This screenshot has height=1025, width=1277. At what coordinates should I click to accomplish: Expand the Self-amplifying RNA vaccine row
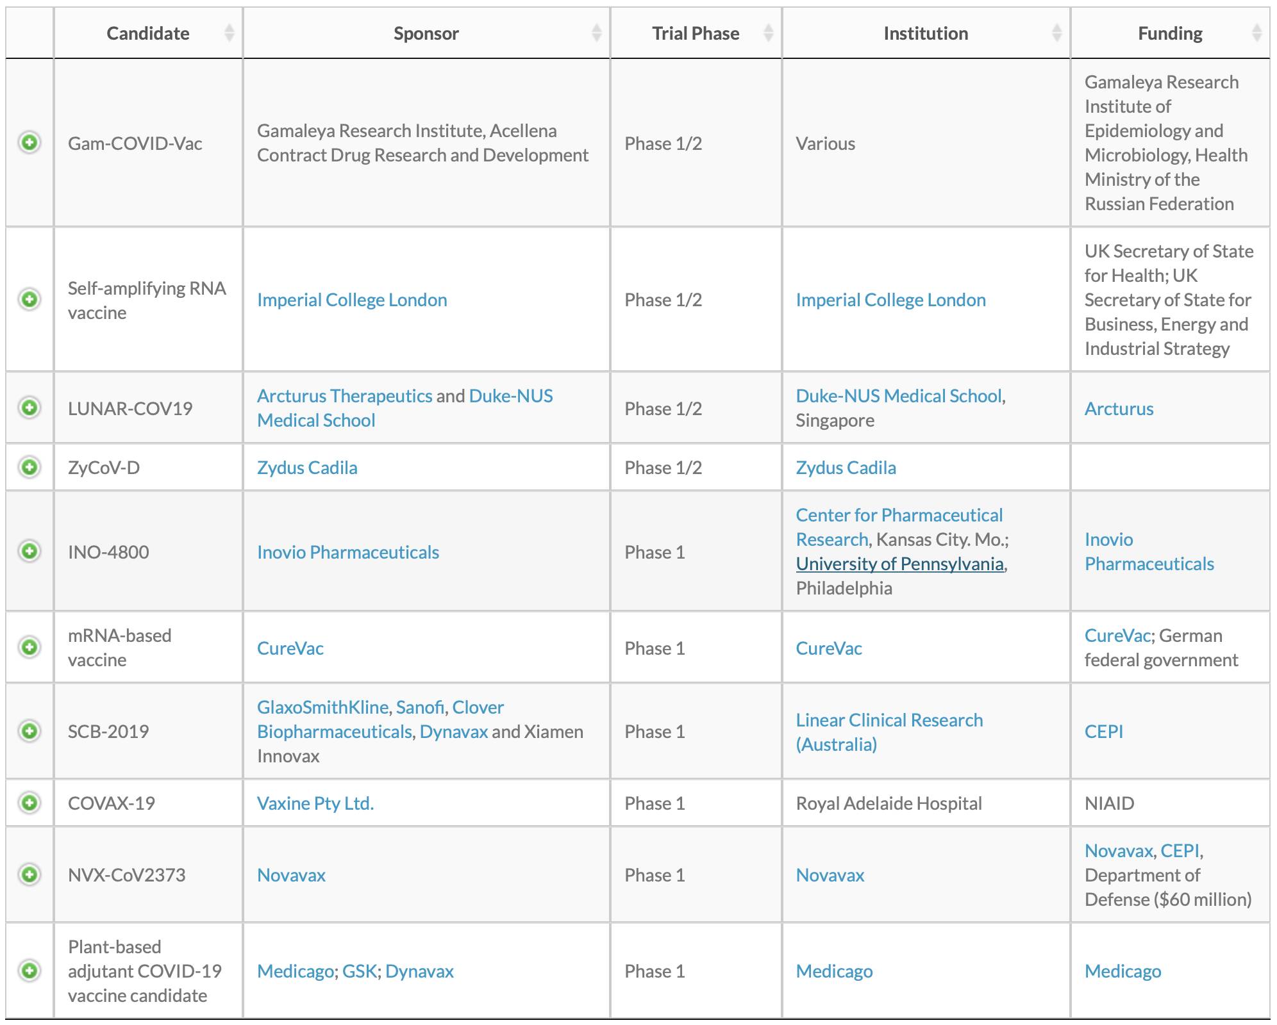[x=29, y=299]
